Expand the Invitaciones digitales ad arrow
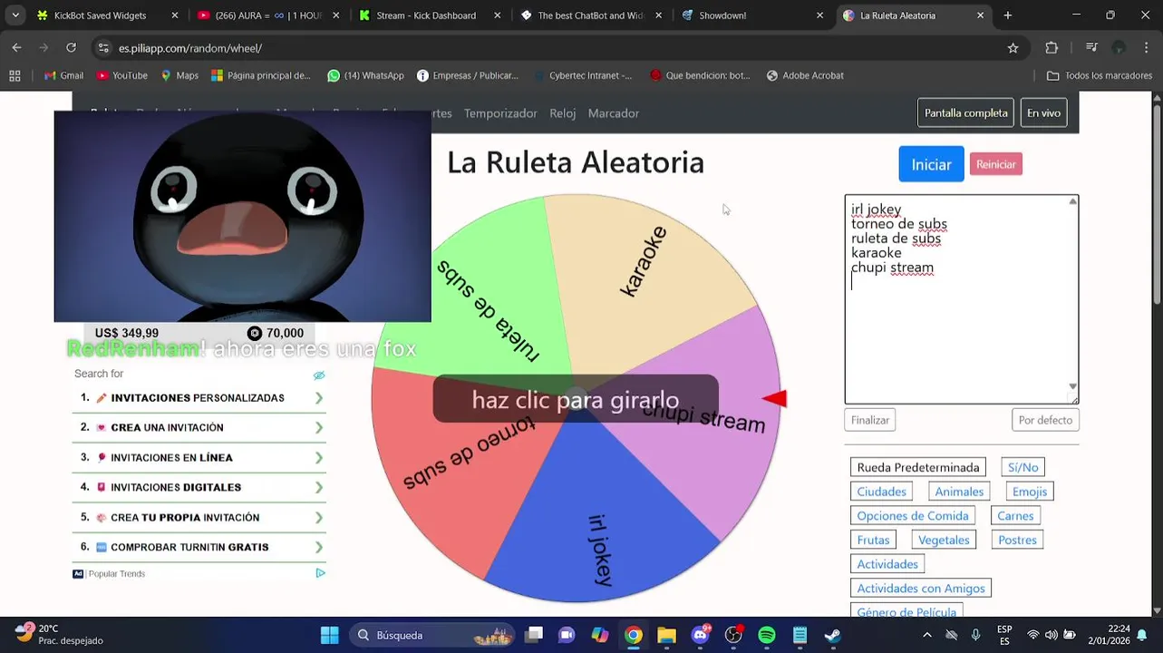1163x653 pixels. 319,488
